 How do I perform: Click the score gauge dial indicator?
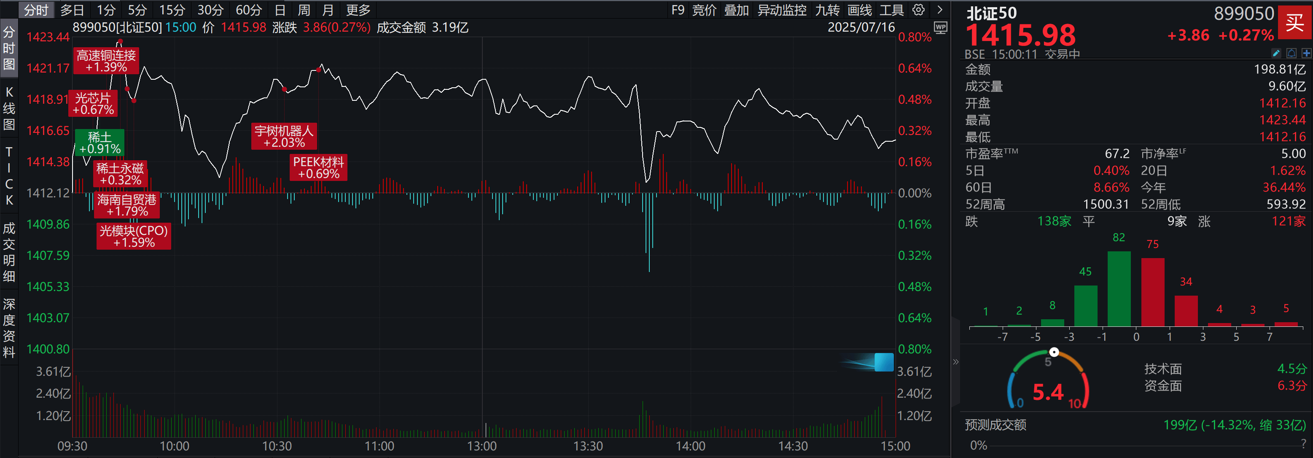pyautogui.click(x=1054, y=352)
